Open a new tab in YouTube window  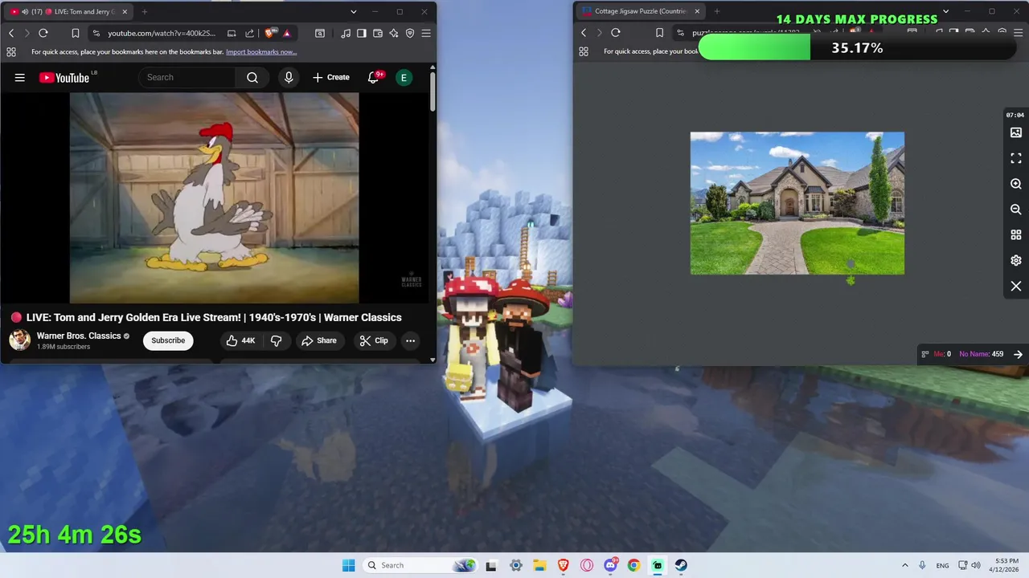(145, 11)
